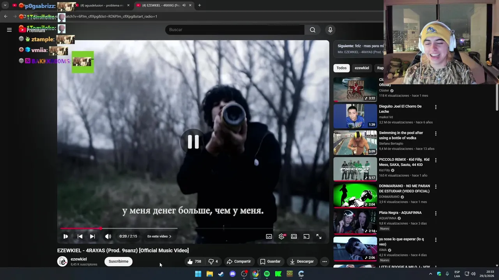The image size is (499, 280).
Task: Share the video via Compartir
Action: (239, 261)
